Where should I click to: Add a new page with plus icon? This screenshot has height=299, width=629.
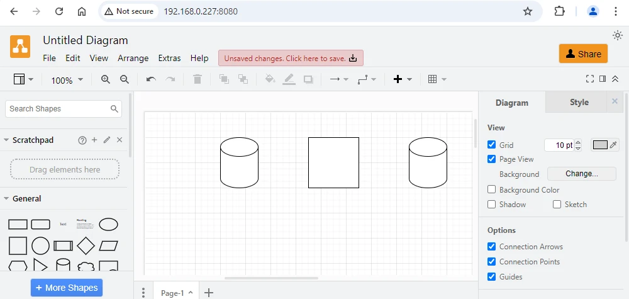(209, 293)
